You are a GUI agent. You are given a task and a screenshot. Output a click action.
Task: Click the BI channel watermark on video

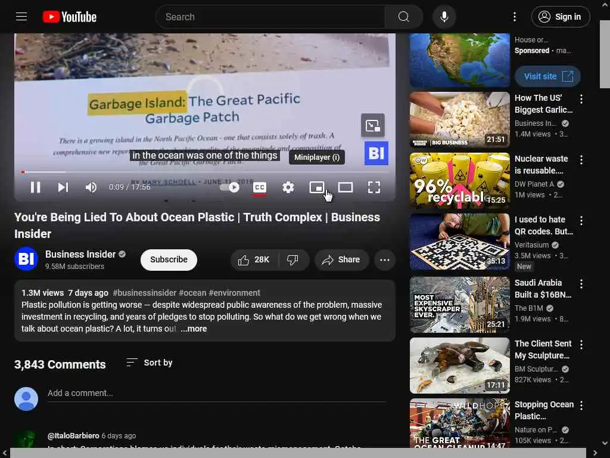tap(376, 153)
